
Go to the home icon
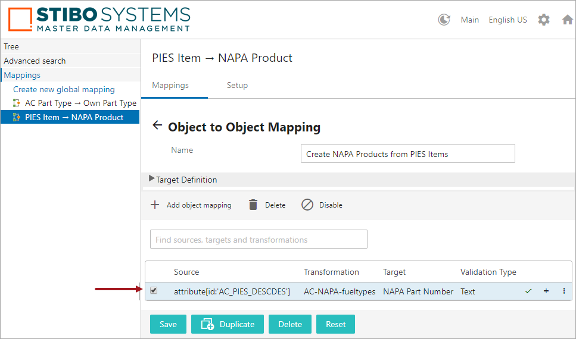568,20
